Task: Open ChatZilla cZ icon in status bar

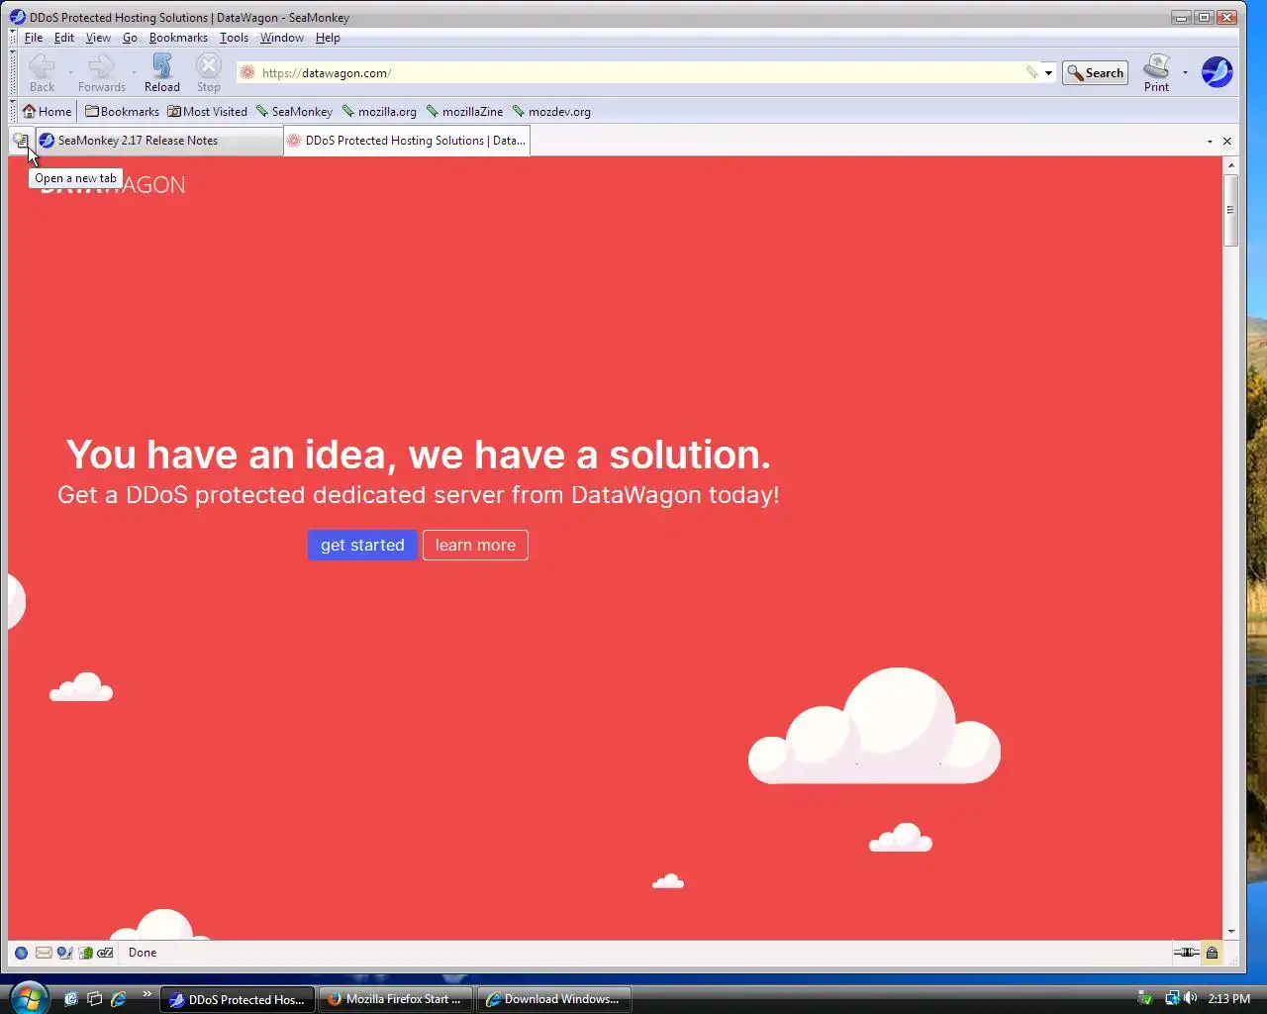Action: [105, 953]
